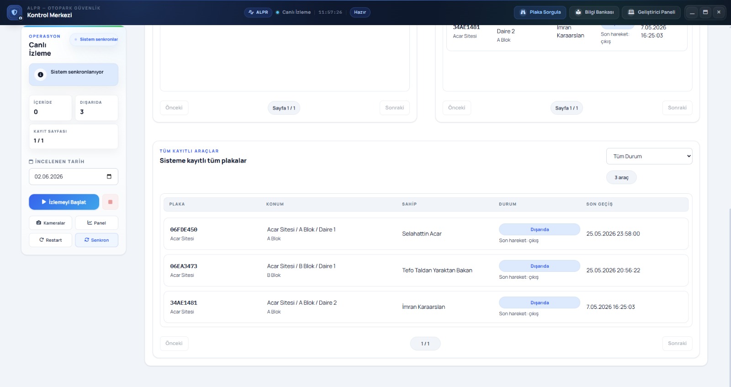Click SON GEÇİŞ column header
Screen dimensions: 731x387
pyautogui.click(x=599, y=204)
